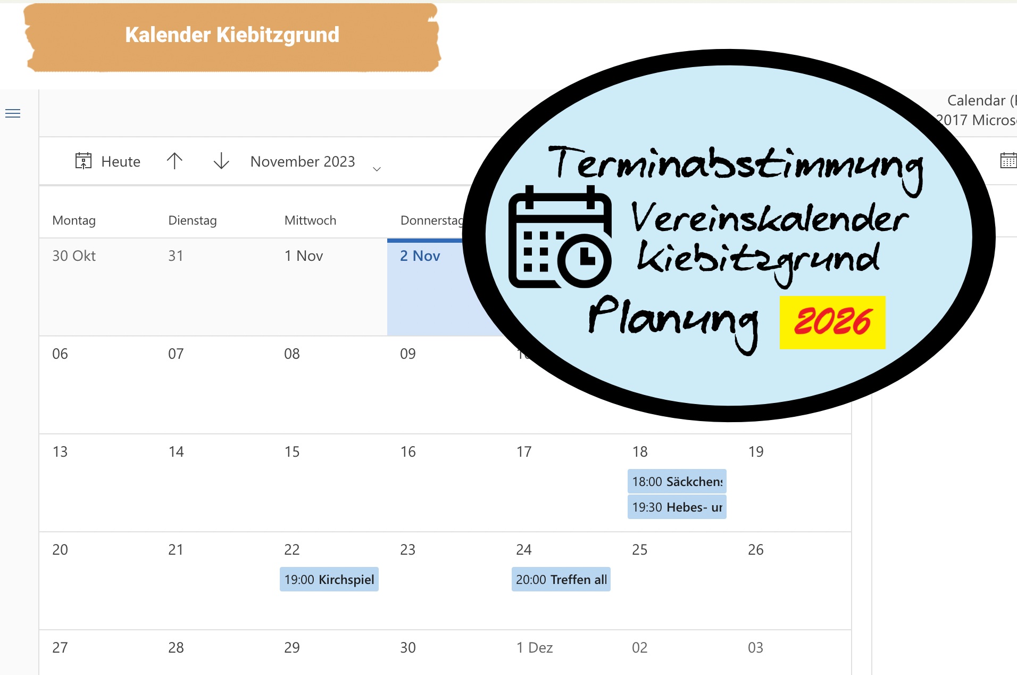Click the yellow 2026 label
This screenshot has width=1017, height=675.
pyautogui.click(x=832, y=322)
